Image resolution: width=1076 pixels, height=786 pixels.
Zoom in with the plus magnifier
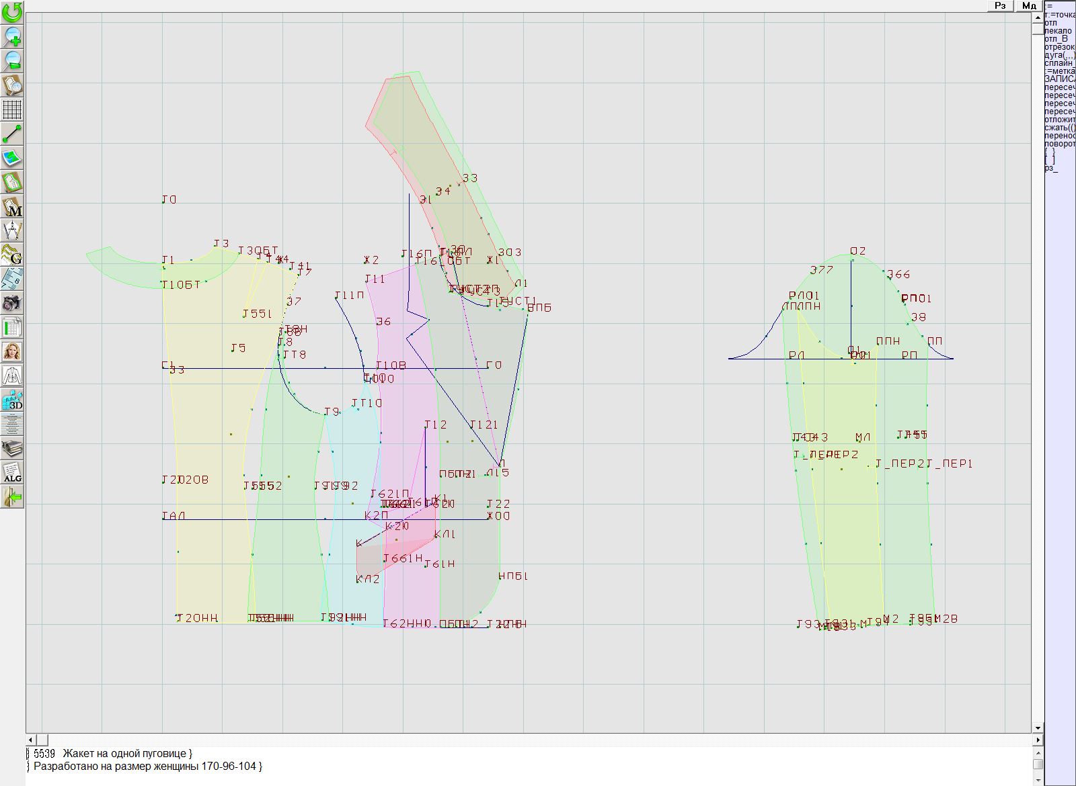(x=12, y=36)
